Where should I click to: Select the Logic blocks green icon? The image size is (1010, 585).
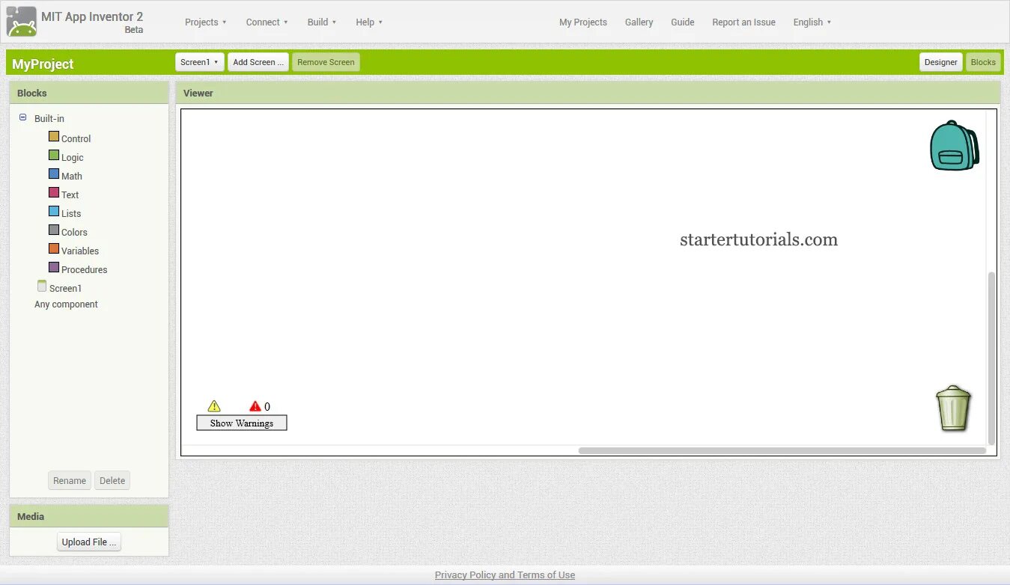pyautogui.click(x=54, y=155)
